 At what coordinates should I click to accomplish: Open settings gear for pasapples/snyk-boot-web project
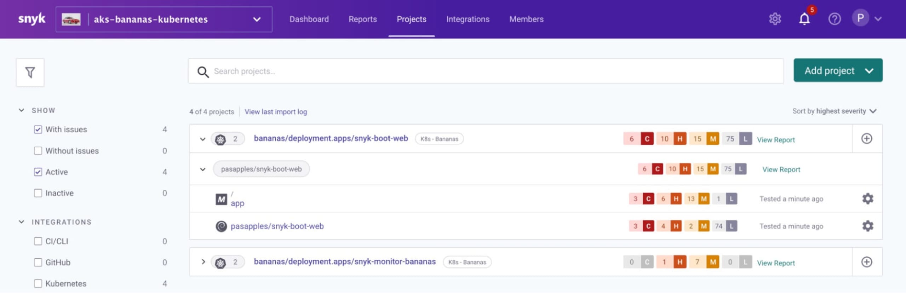867,226
